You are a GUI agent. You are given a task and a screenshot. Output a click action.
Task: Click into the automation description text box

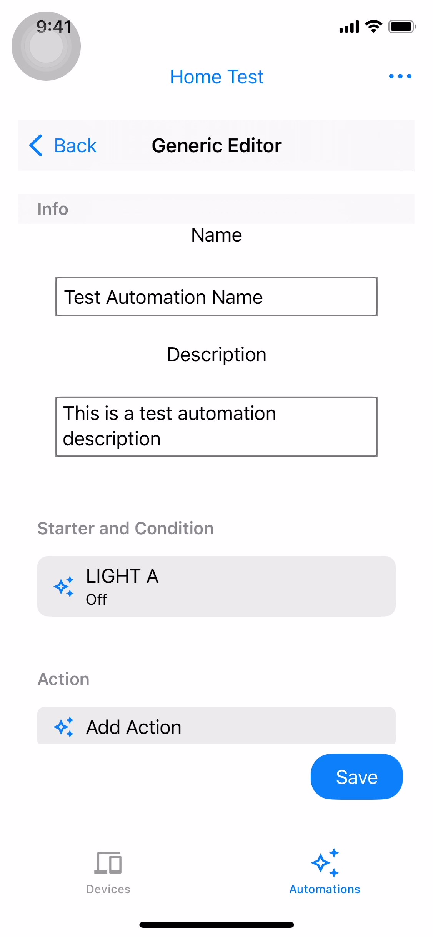216,426
